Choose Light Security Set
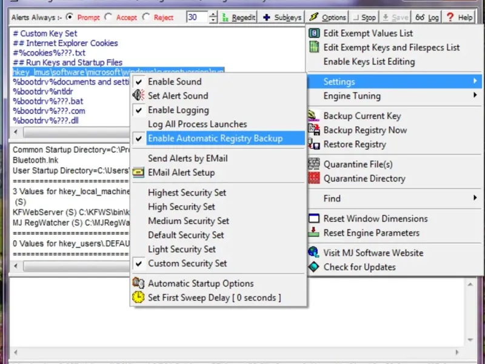The width and height of the screenshot is (485, 364). [218, 249]
